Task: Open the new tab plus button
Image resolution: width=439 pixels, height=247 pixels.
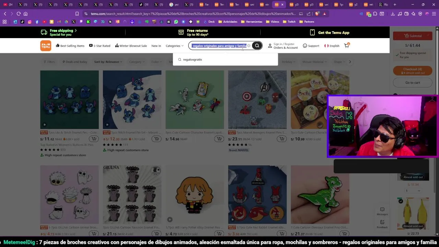Action: [x=395, y=4]
